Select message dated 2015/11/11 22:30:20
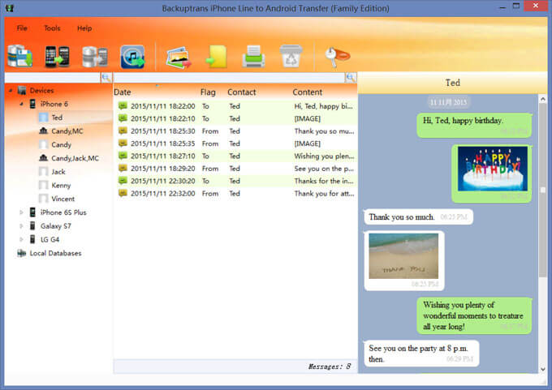The image size is (552, 390). pos(235,181)
